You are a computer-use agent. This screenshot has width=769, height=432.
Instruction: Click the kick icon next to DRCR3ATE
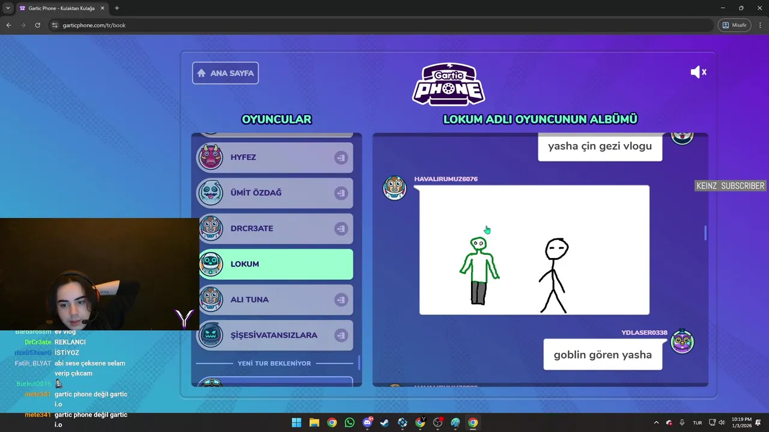click(x=341, y=229)
